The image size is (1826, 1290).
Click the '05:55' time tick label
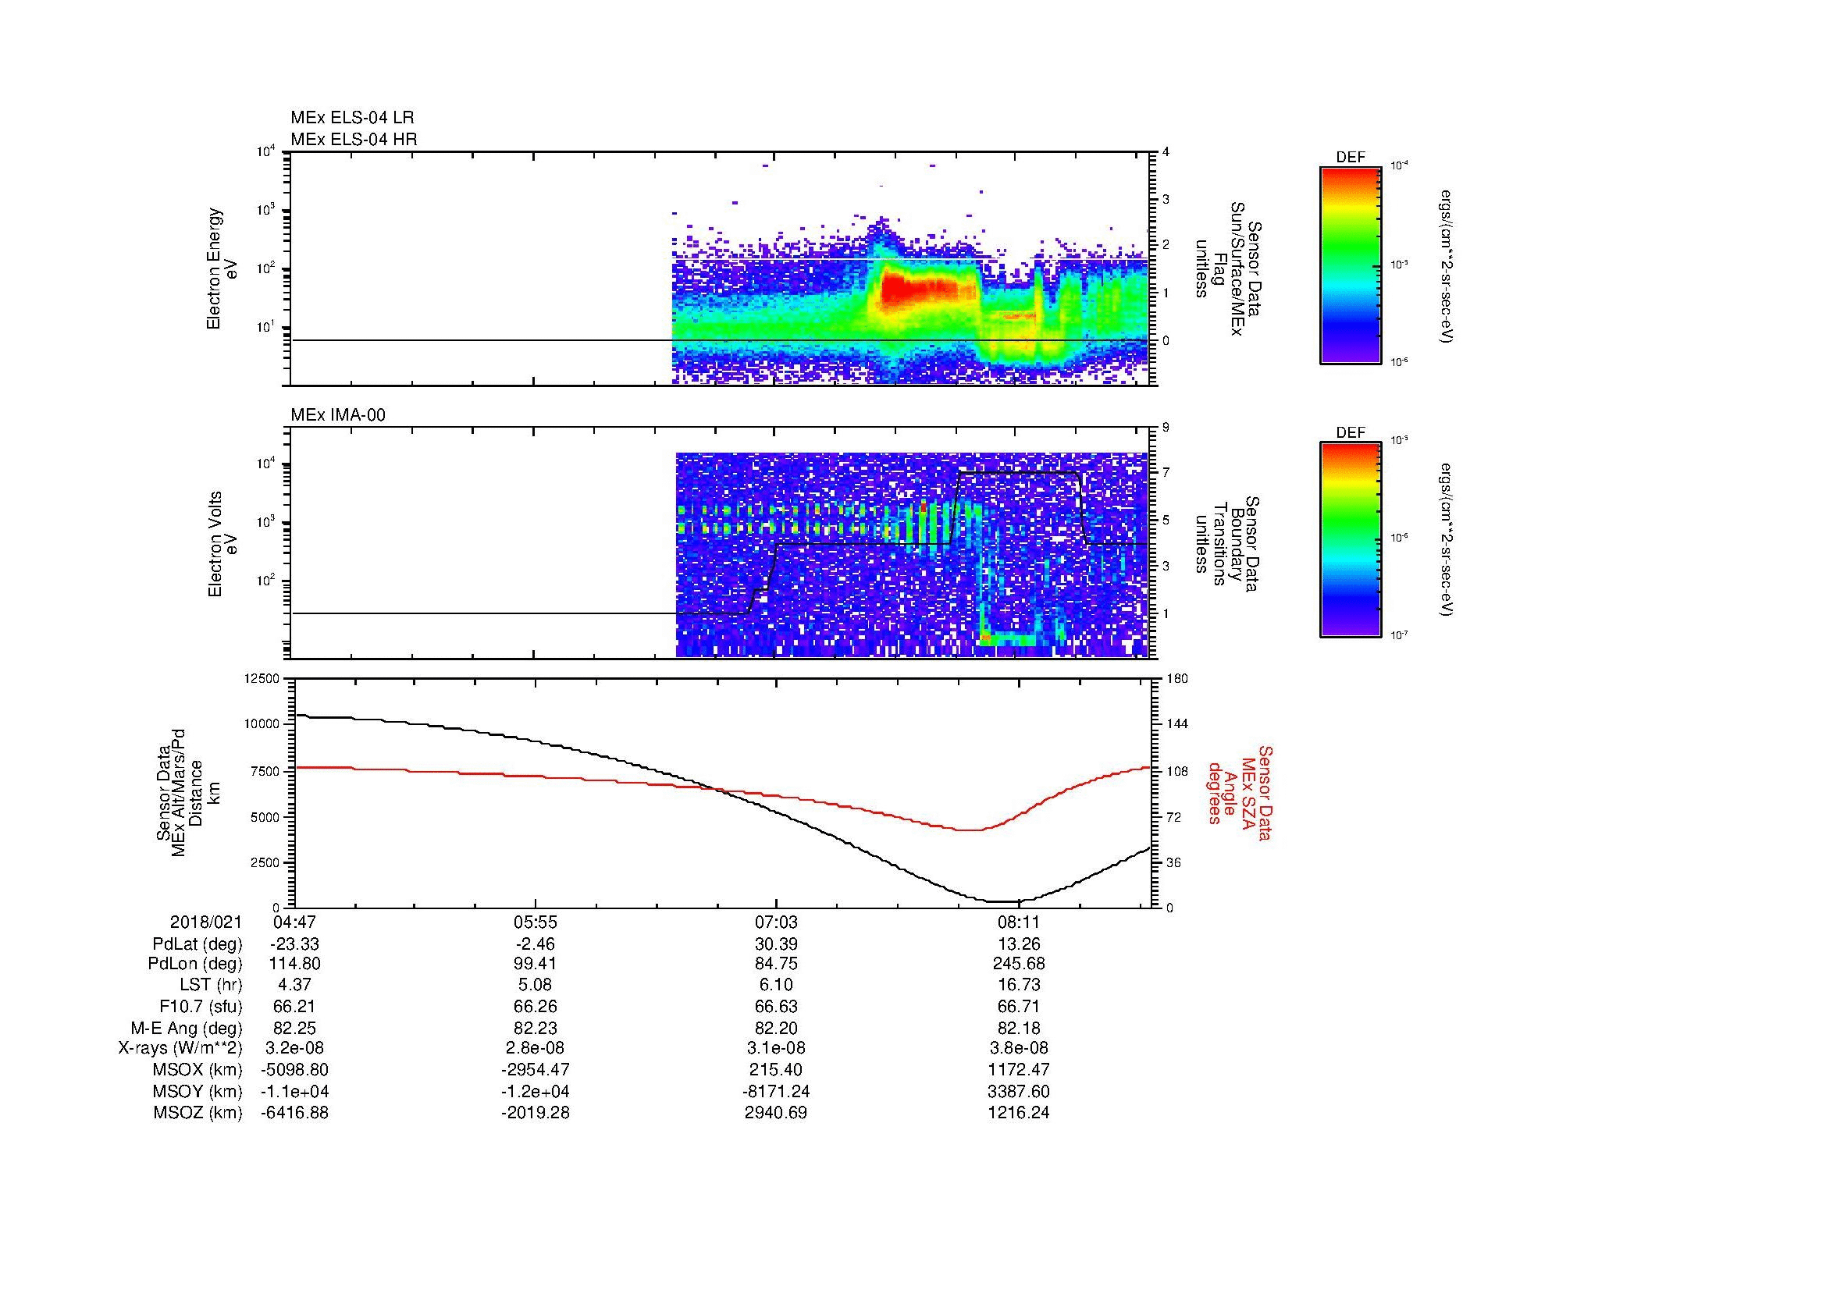click(x=536, y=922)
